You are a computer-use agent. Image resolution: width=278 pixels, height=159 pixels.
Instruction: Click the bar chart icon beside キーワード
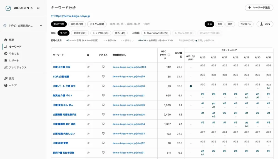tap(6, 47)
